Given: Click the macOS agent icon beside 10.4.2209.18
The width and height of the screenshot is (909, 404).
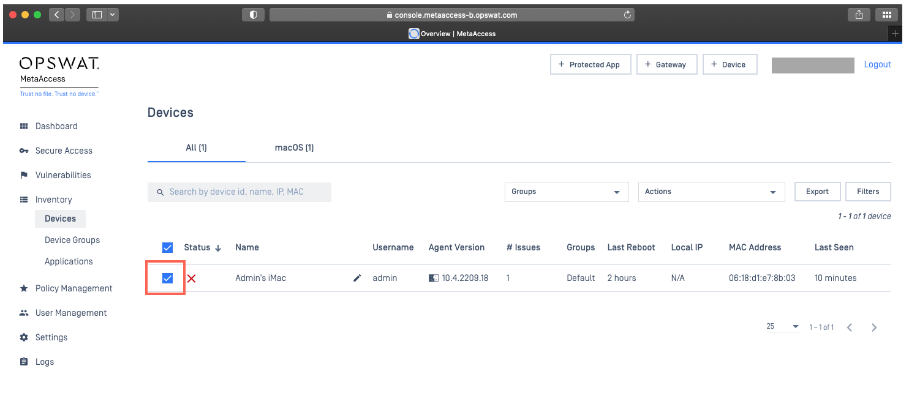Looking at the screenshot, I should coord(434,278).
